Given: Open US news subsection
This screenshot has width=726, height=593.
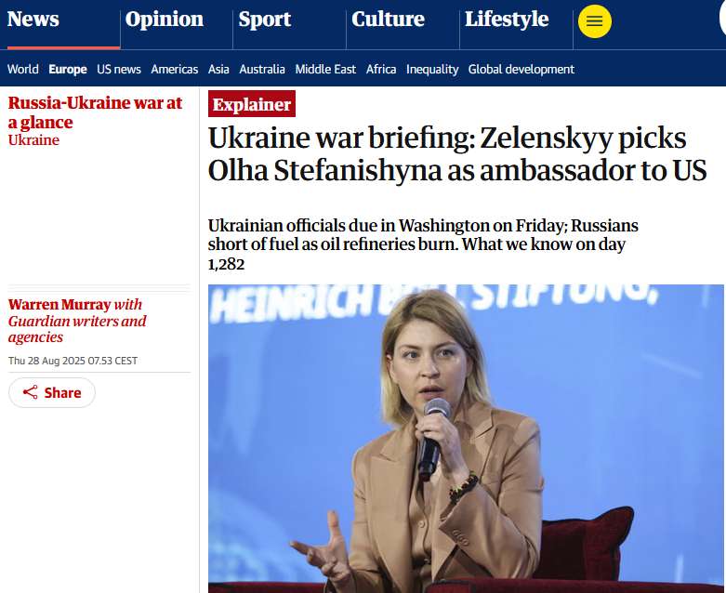Looking at the screenshot, I should pos(119,69).
